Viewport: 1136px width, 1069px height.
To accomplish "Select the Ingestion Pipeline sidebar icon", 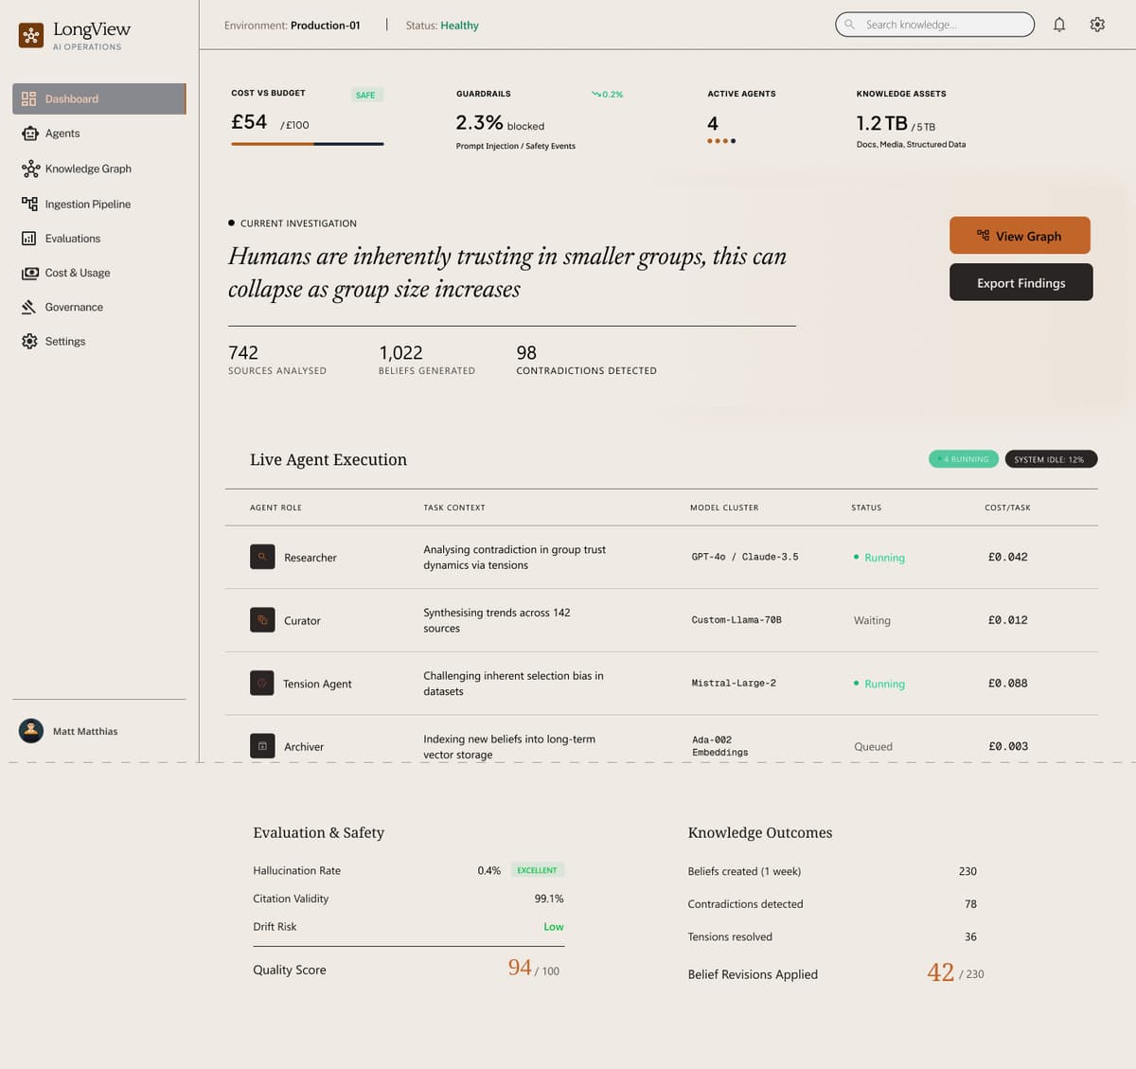I will [29, 204].
